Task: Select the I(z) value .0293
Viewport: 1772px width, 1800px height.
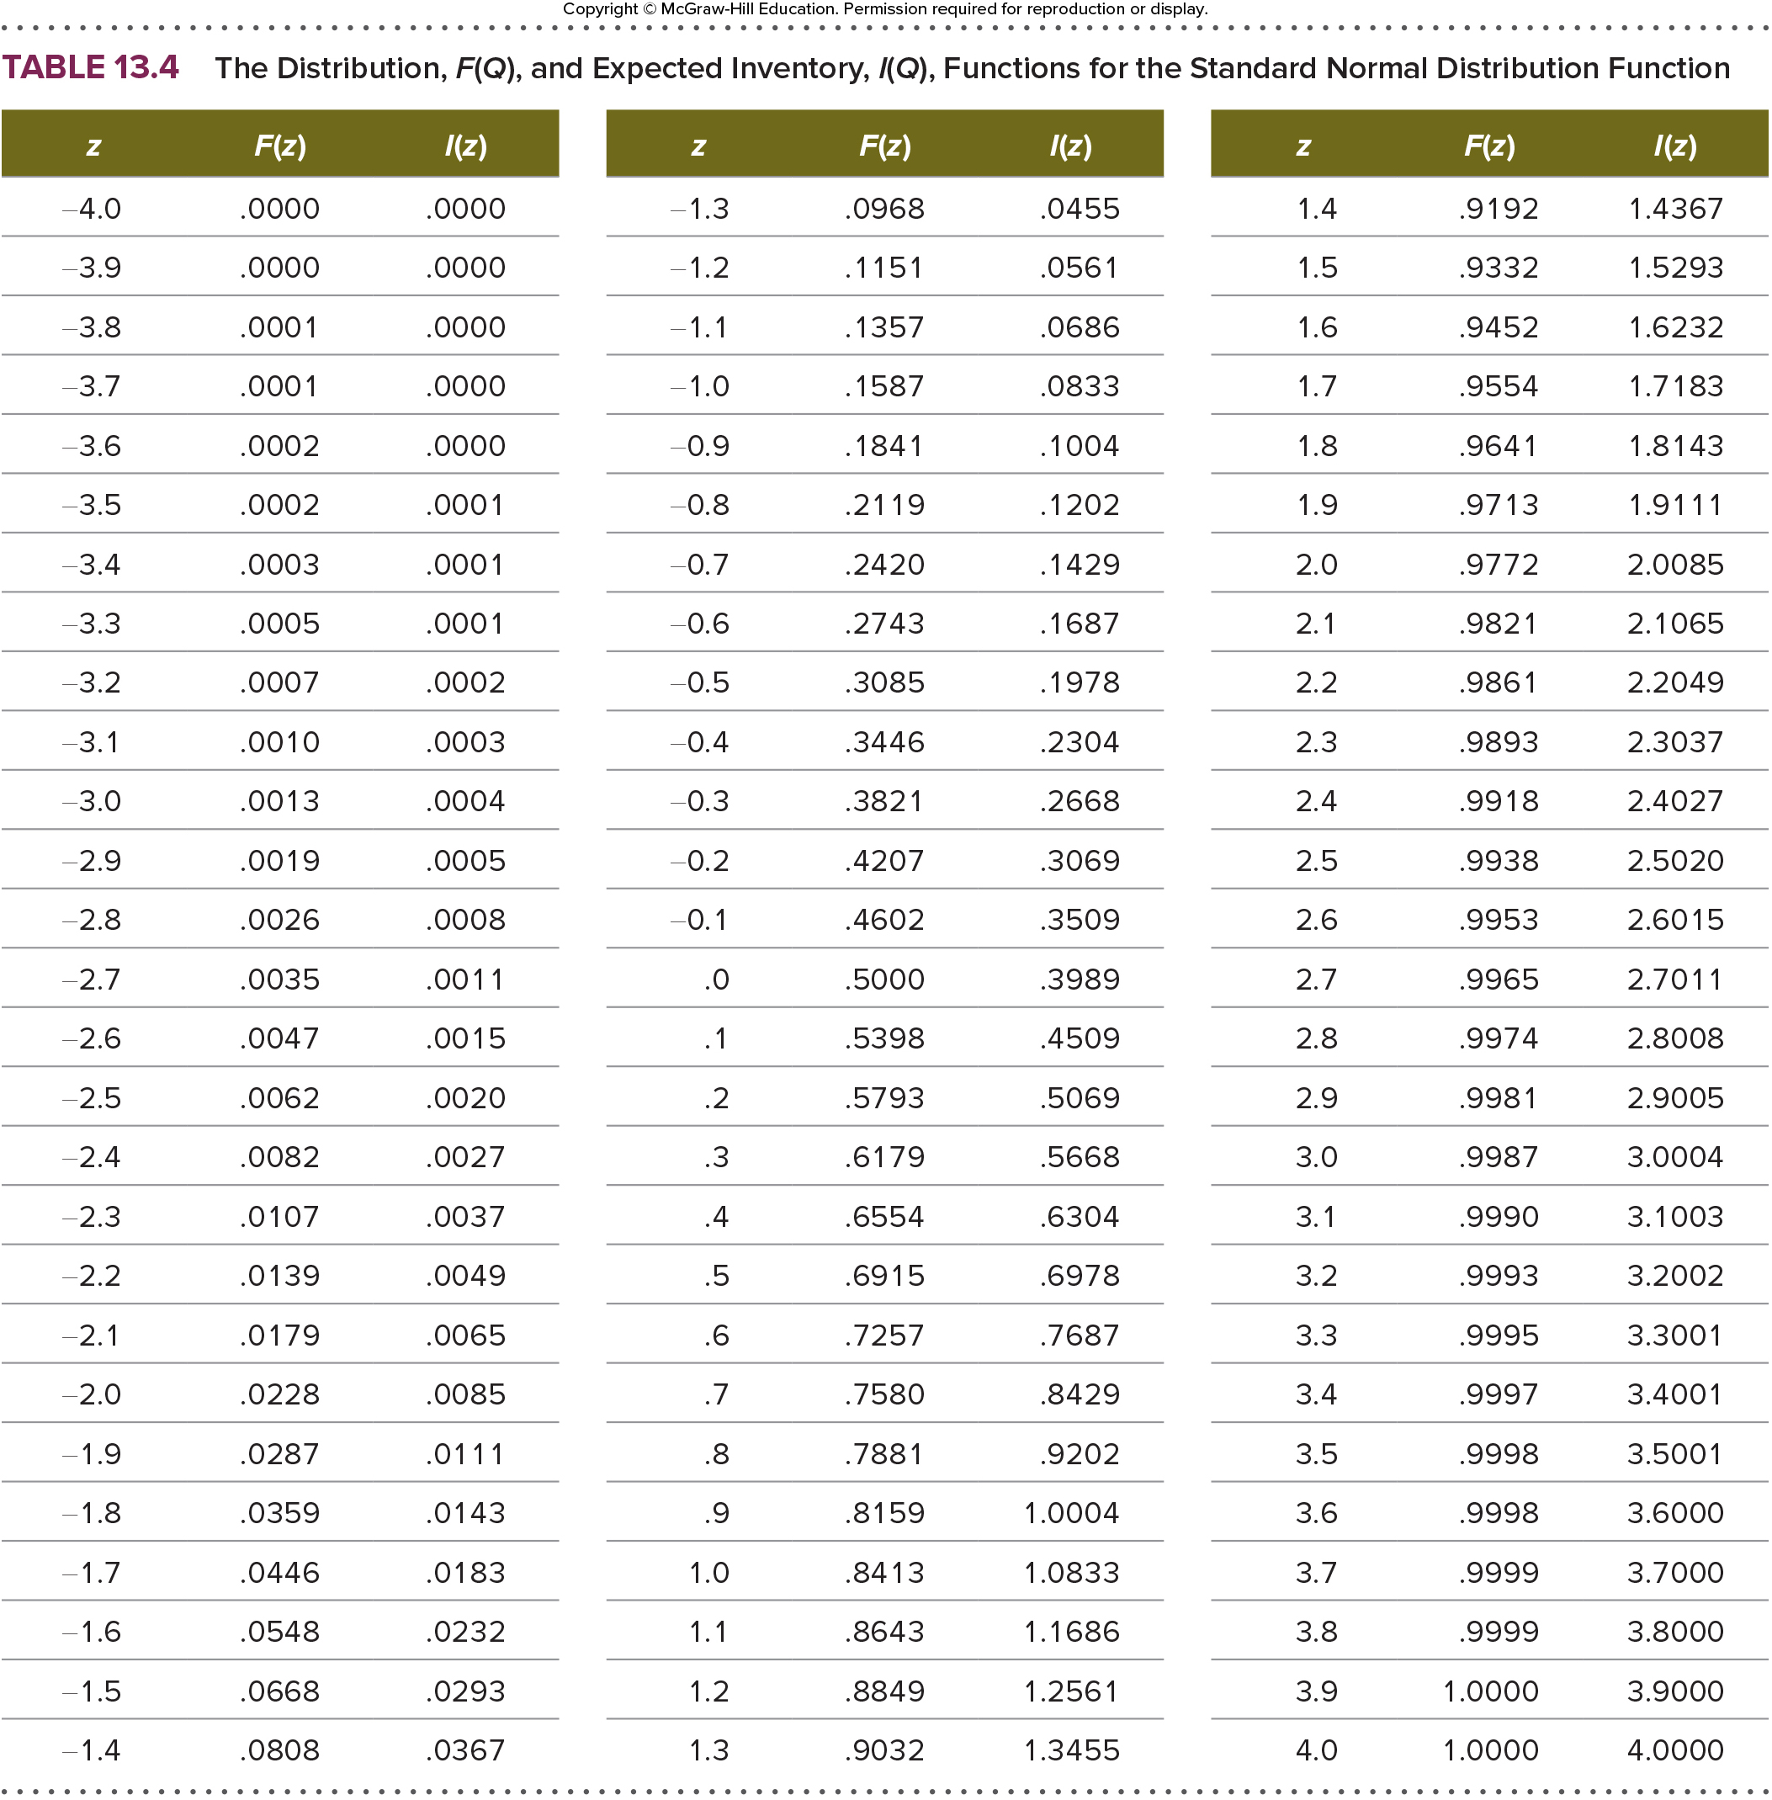Action: 465,1691
